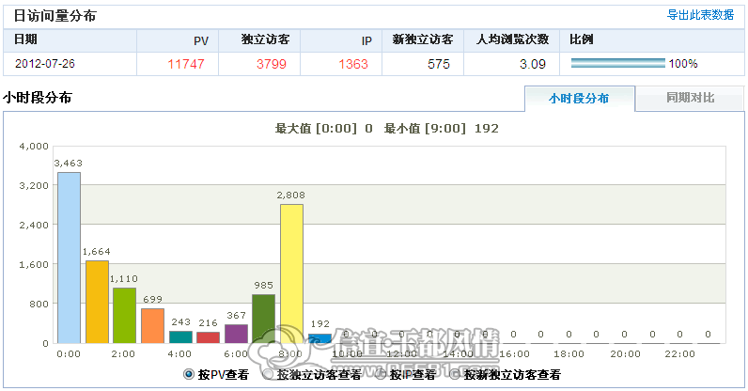
Task: Click the PV value 11747
Action: (185, 64)
